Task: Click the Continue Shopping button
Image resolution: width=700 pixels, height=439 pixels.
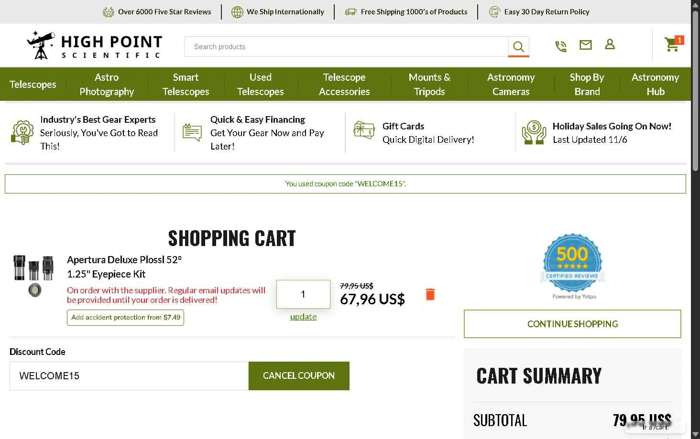Action: point(572,324)
